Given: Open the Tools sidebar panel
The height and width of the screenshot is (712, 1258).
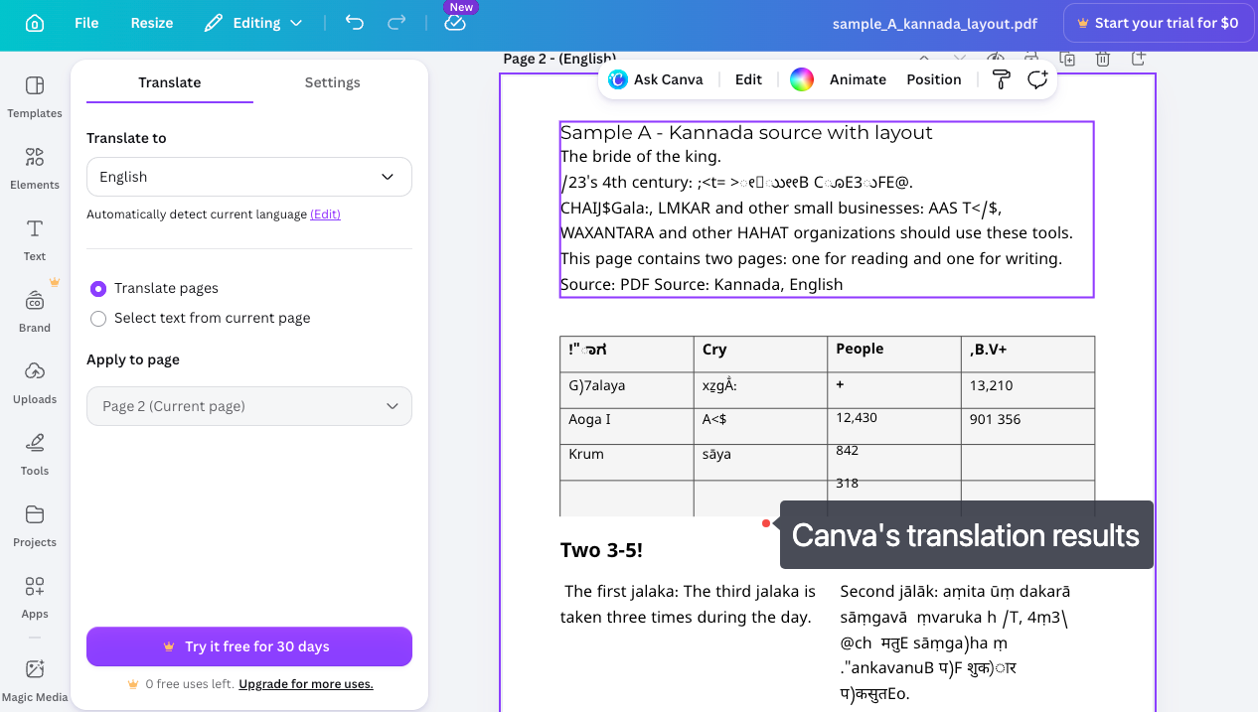Looking at the screenshot, I should (x=35, y=454).
